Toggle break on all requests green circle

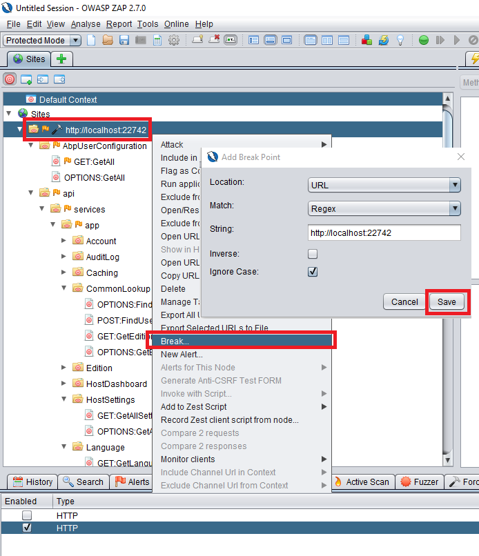pos(424,40)
